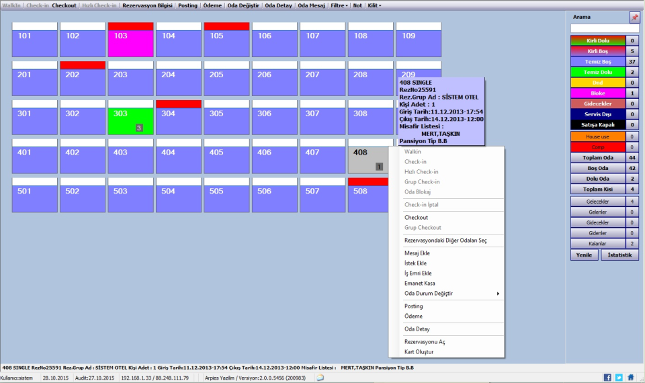Select the Temiz Dolu green swatch
645x383 pixels.
598,72
